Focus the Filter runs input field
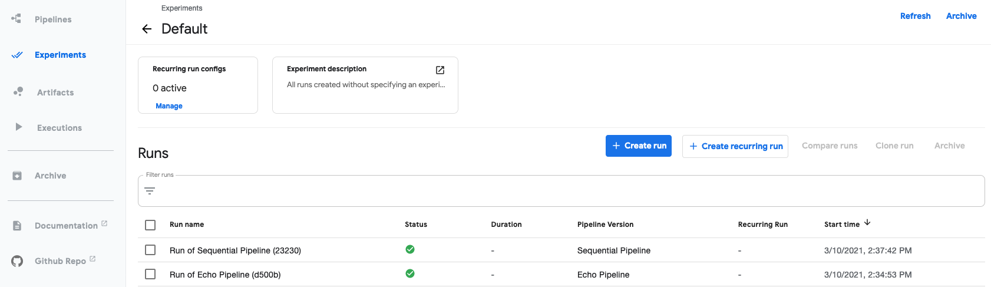 566,191
